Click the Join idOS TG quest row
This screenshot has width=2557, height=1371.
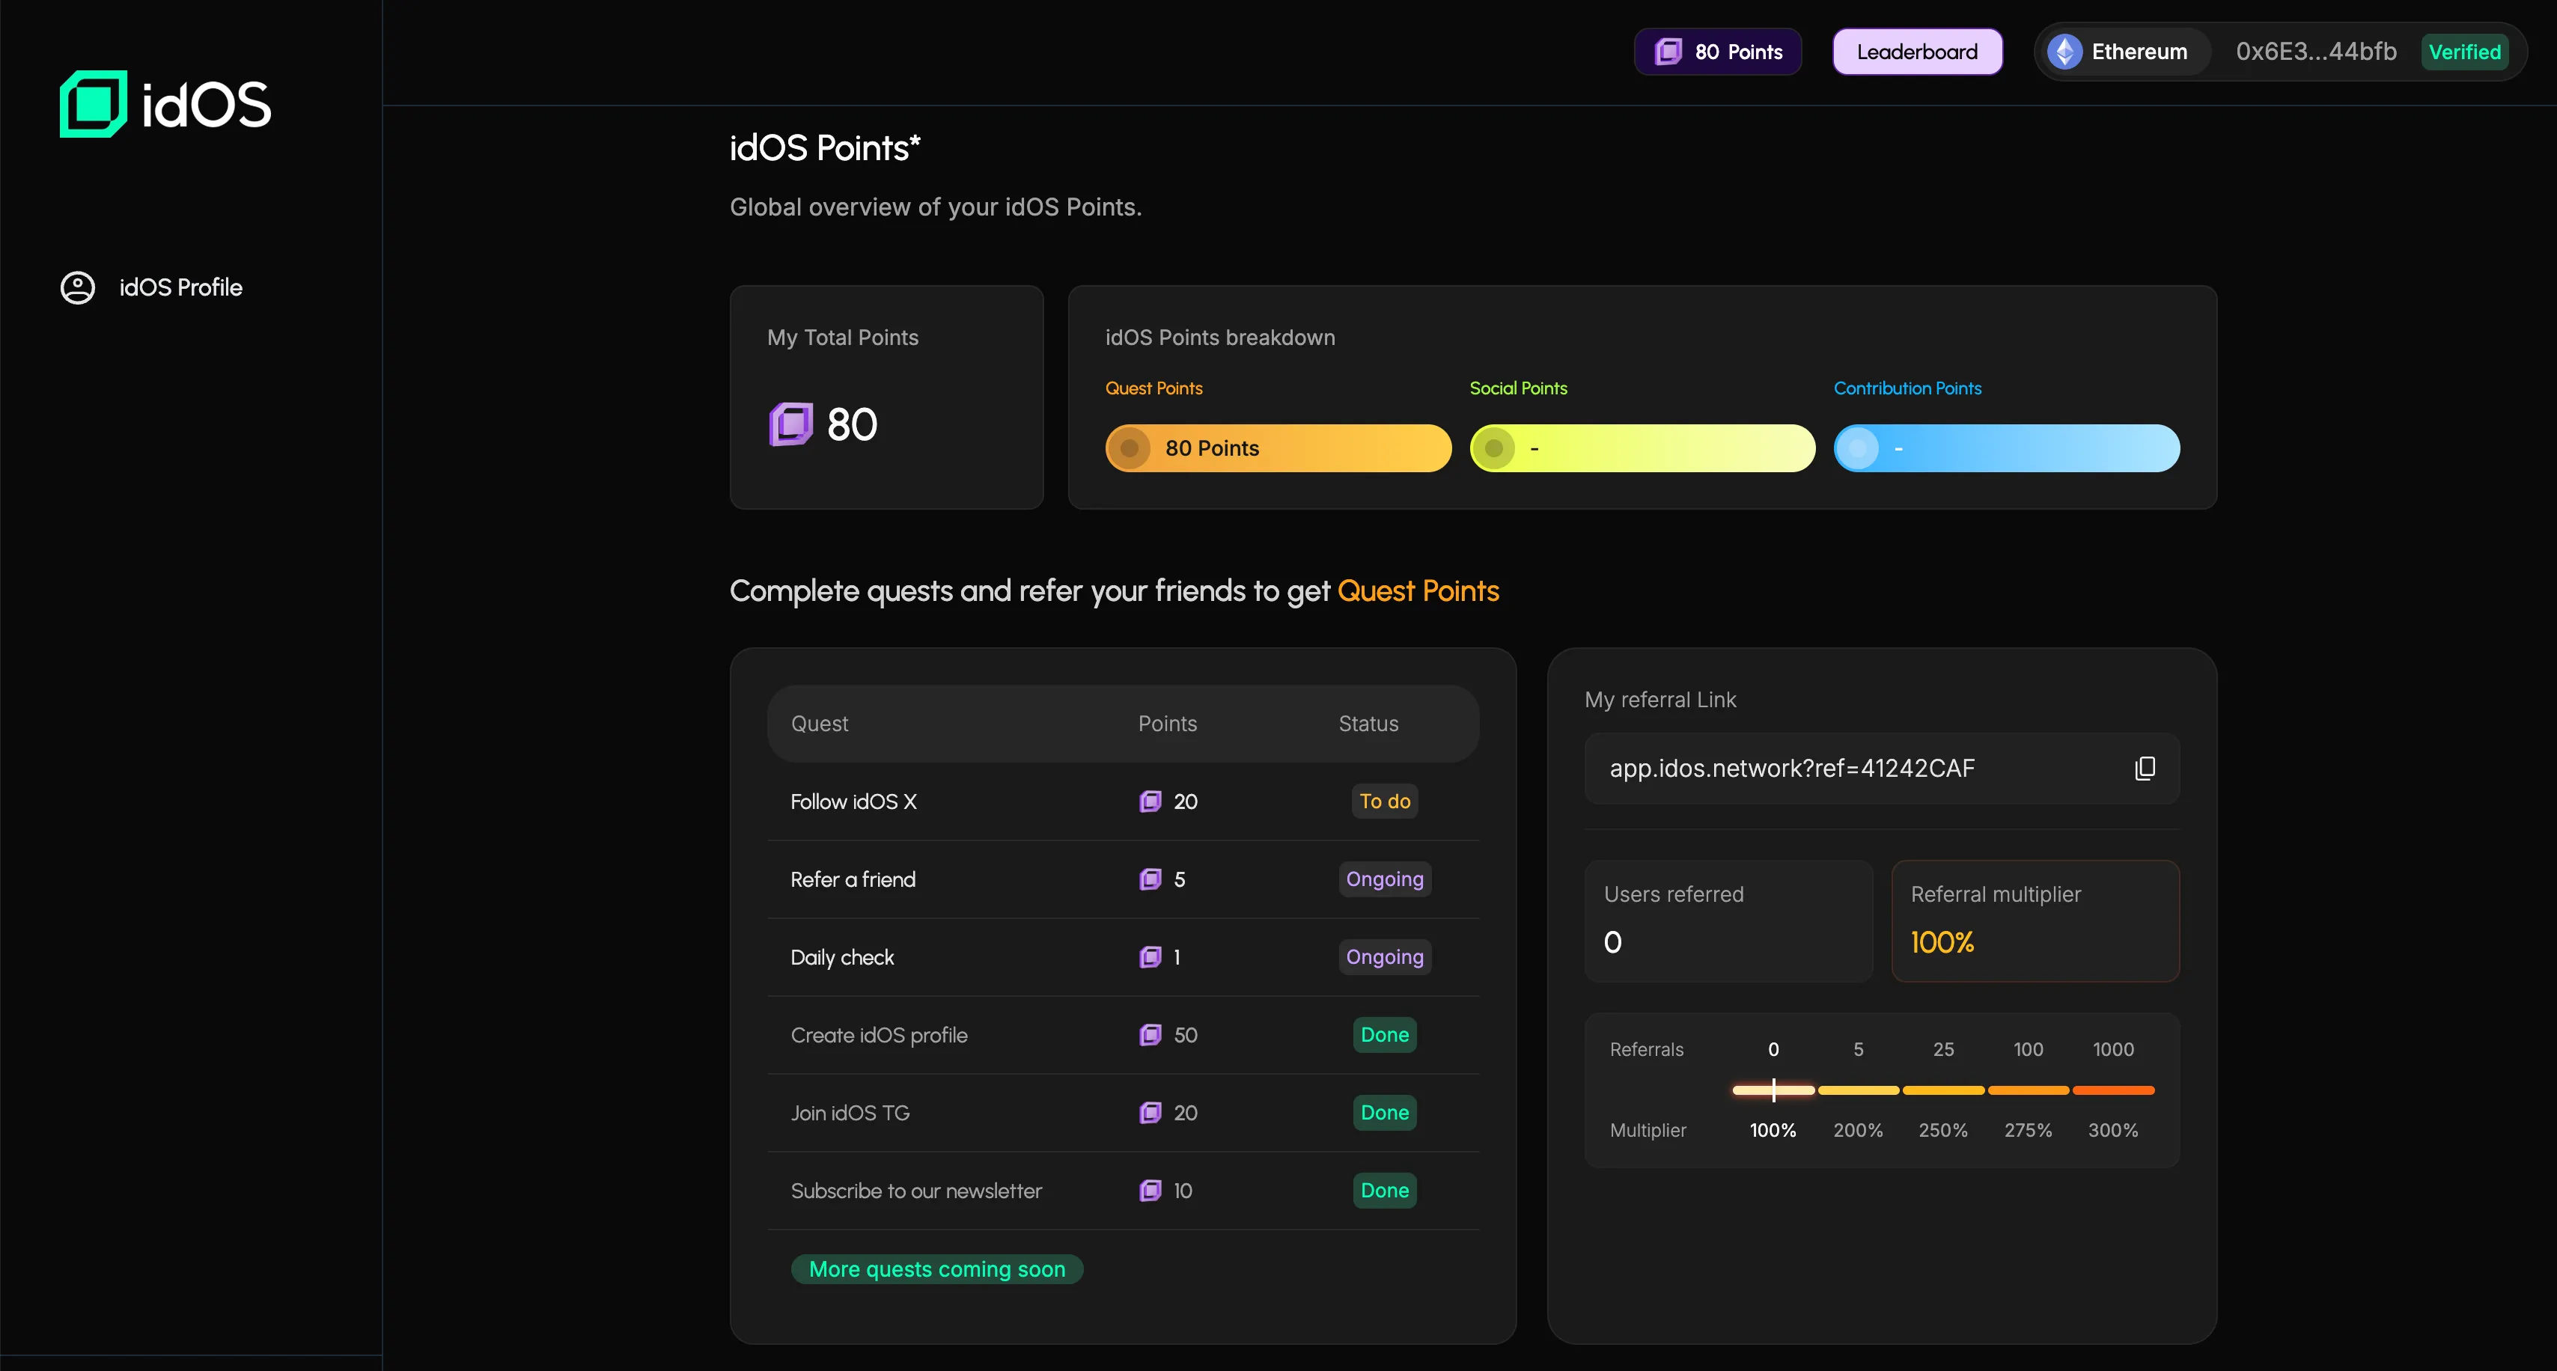[850, 1113]
